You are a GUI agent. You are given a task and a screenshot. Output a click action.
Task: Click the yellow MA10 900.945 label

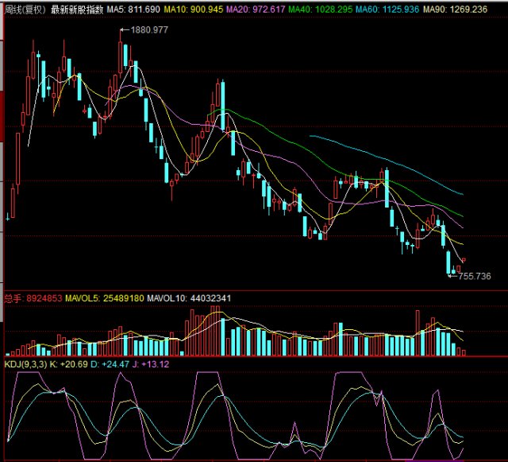coord(193,10)
